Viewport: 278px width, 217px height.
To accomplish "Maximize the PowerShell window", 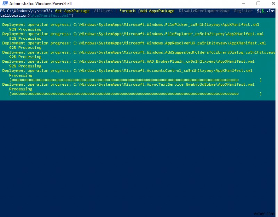I will pos(259,3).
